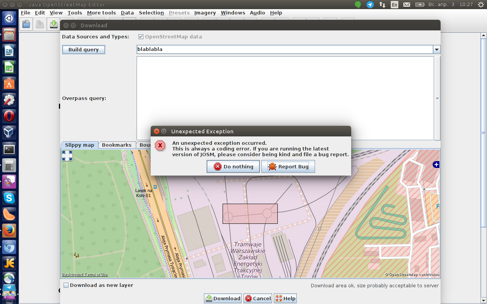Open System Settings wrench icon in dock
The height and width of the screenshot is (304, 487).
9,100
